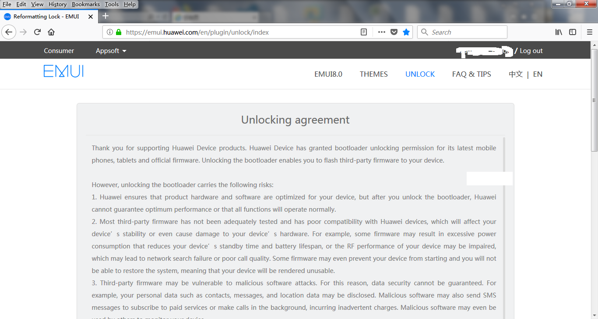Click the Log out link
Viewport: 598px width, 319px height.
(531, 51)
